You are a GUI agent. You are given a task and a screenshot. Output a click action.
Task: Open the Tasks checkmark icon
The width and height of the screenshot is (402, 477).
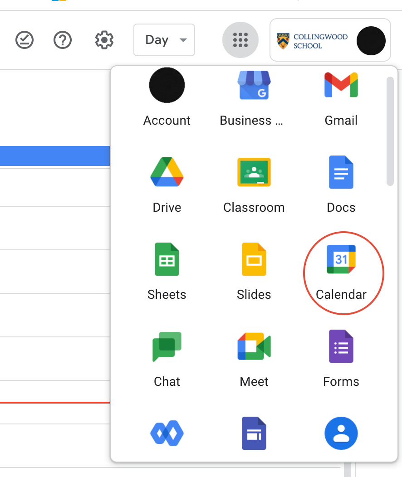pyautogui.click(x=25, y=40)
